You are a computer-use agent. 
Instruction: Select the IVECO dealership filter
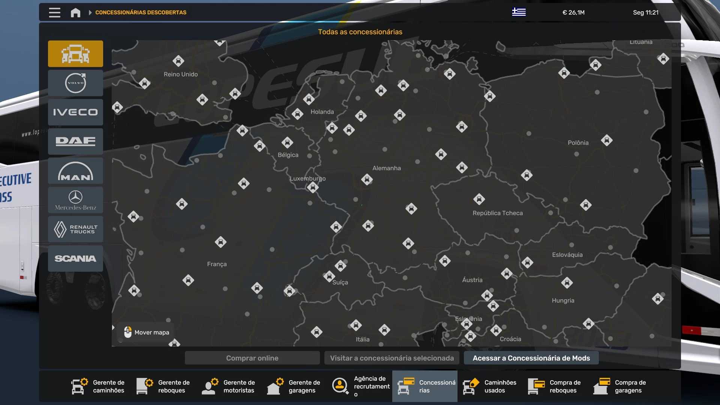click(x=75, y=112)
